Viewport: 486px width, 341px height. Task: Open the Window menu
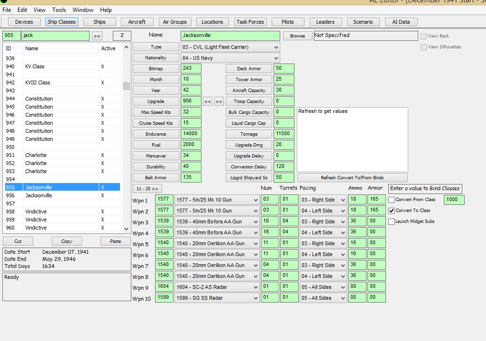click(83, 10)
